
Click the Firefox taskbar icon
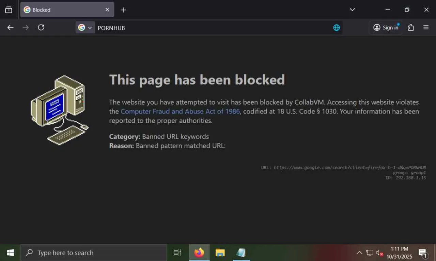(x=199, y=253)
